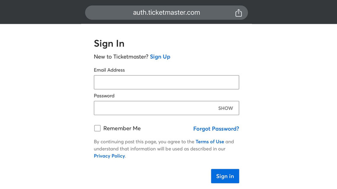
Task: Enable the Remember Me checkbox
Action: tap(97, 128)
